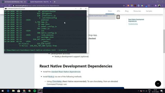
Task: Open the network signal tray icon
Action: (x=146, y=91)
